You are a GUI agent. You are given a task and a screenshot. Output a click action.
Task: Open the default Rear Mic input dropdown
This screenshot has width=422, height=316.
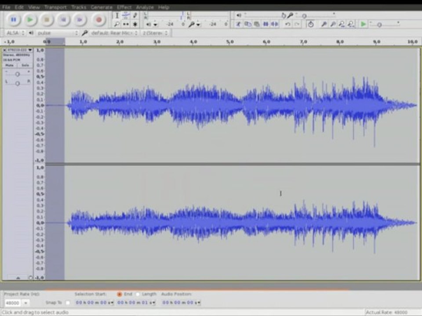[x=114, y=33]
